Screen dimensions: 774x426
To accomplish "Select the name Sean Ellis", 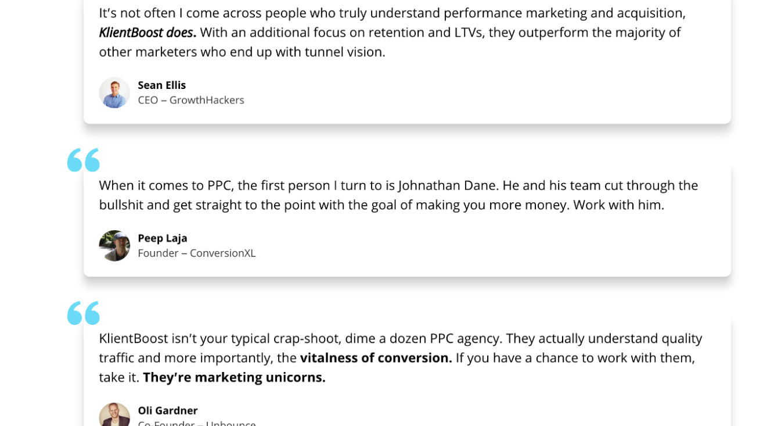I will pos(162,85).
